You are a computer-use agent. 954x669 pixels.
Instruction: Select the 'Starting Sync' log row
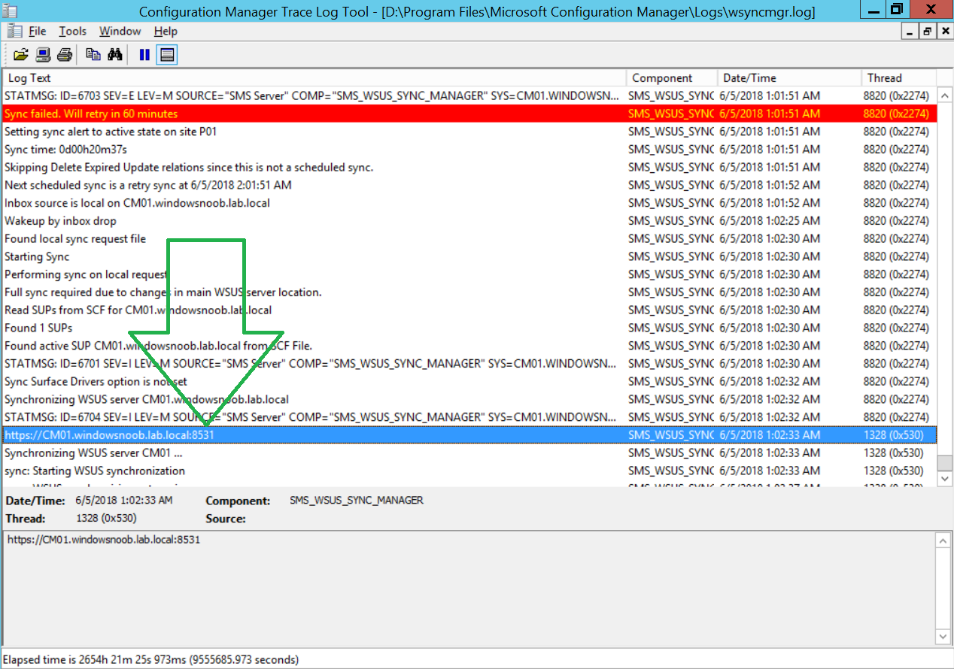[x=469, y=256]
